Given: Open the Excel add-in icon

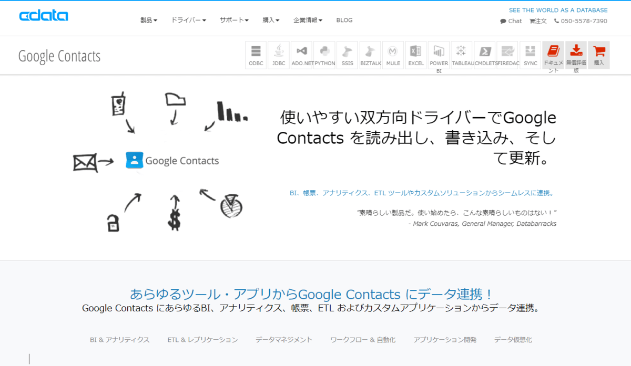Looking at the screenshot, I should (x=416, y=55).
